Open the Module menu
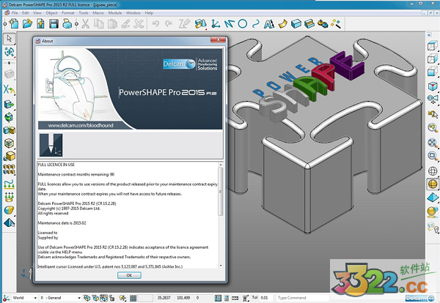440x303 pixels. coord(114,12)
